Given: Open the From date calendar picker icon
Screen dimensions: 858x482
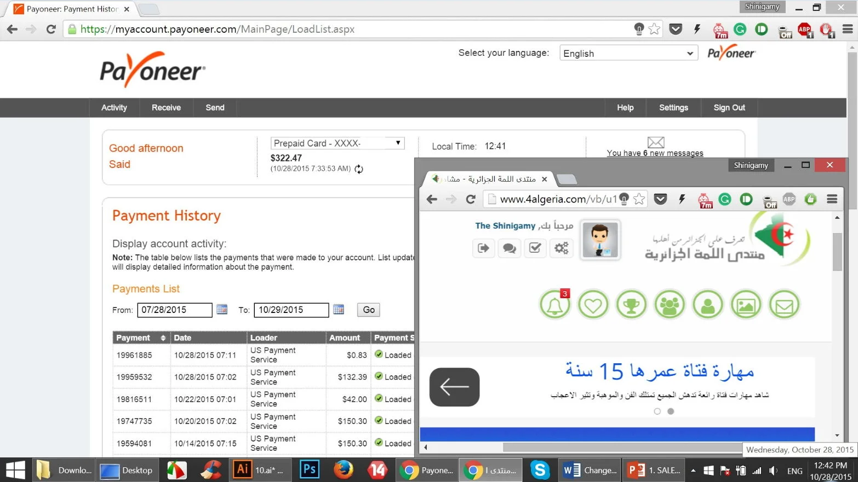Looking at the screenshot, I should pos(222,310).
